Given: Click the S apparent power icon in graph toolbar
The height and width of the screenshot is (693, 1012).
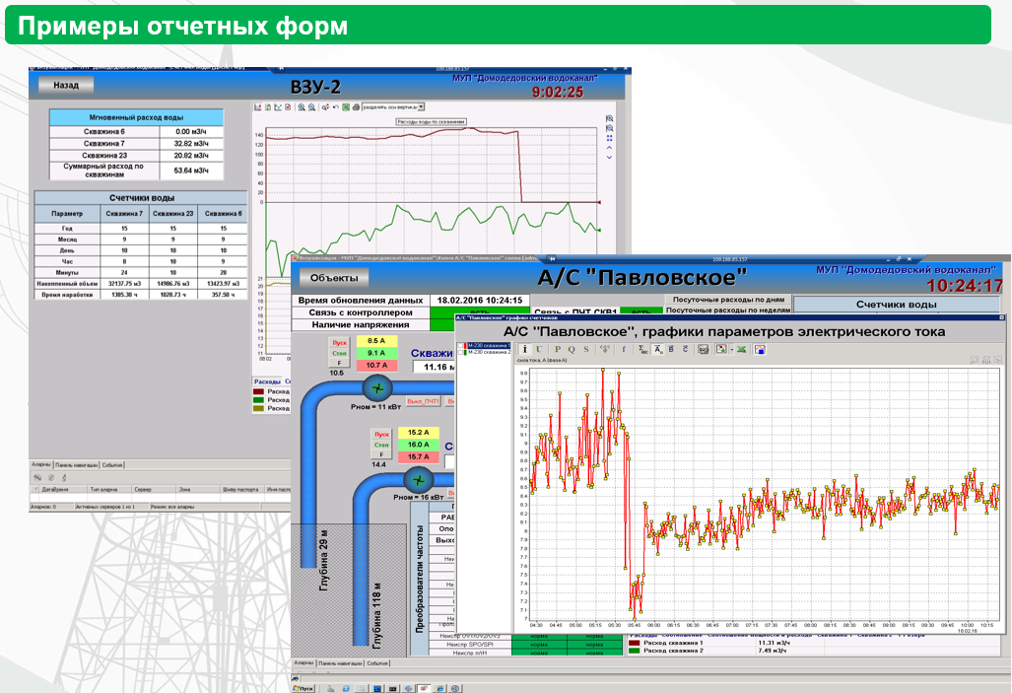Looking at the screenshot, I should pyautogui.click(x=586, y=349).
